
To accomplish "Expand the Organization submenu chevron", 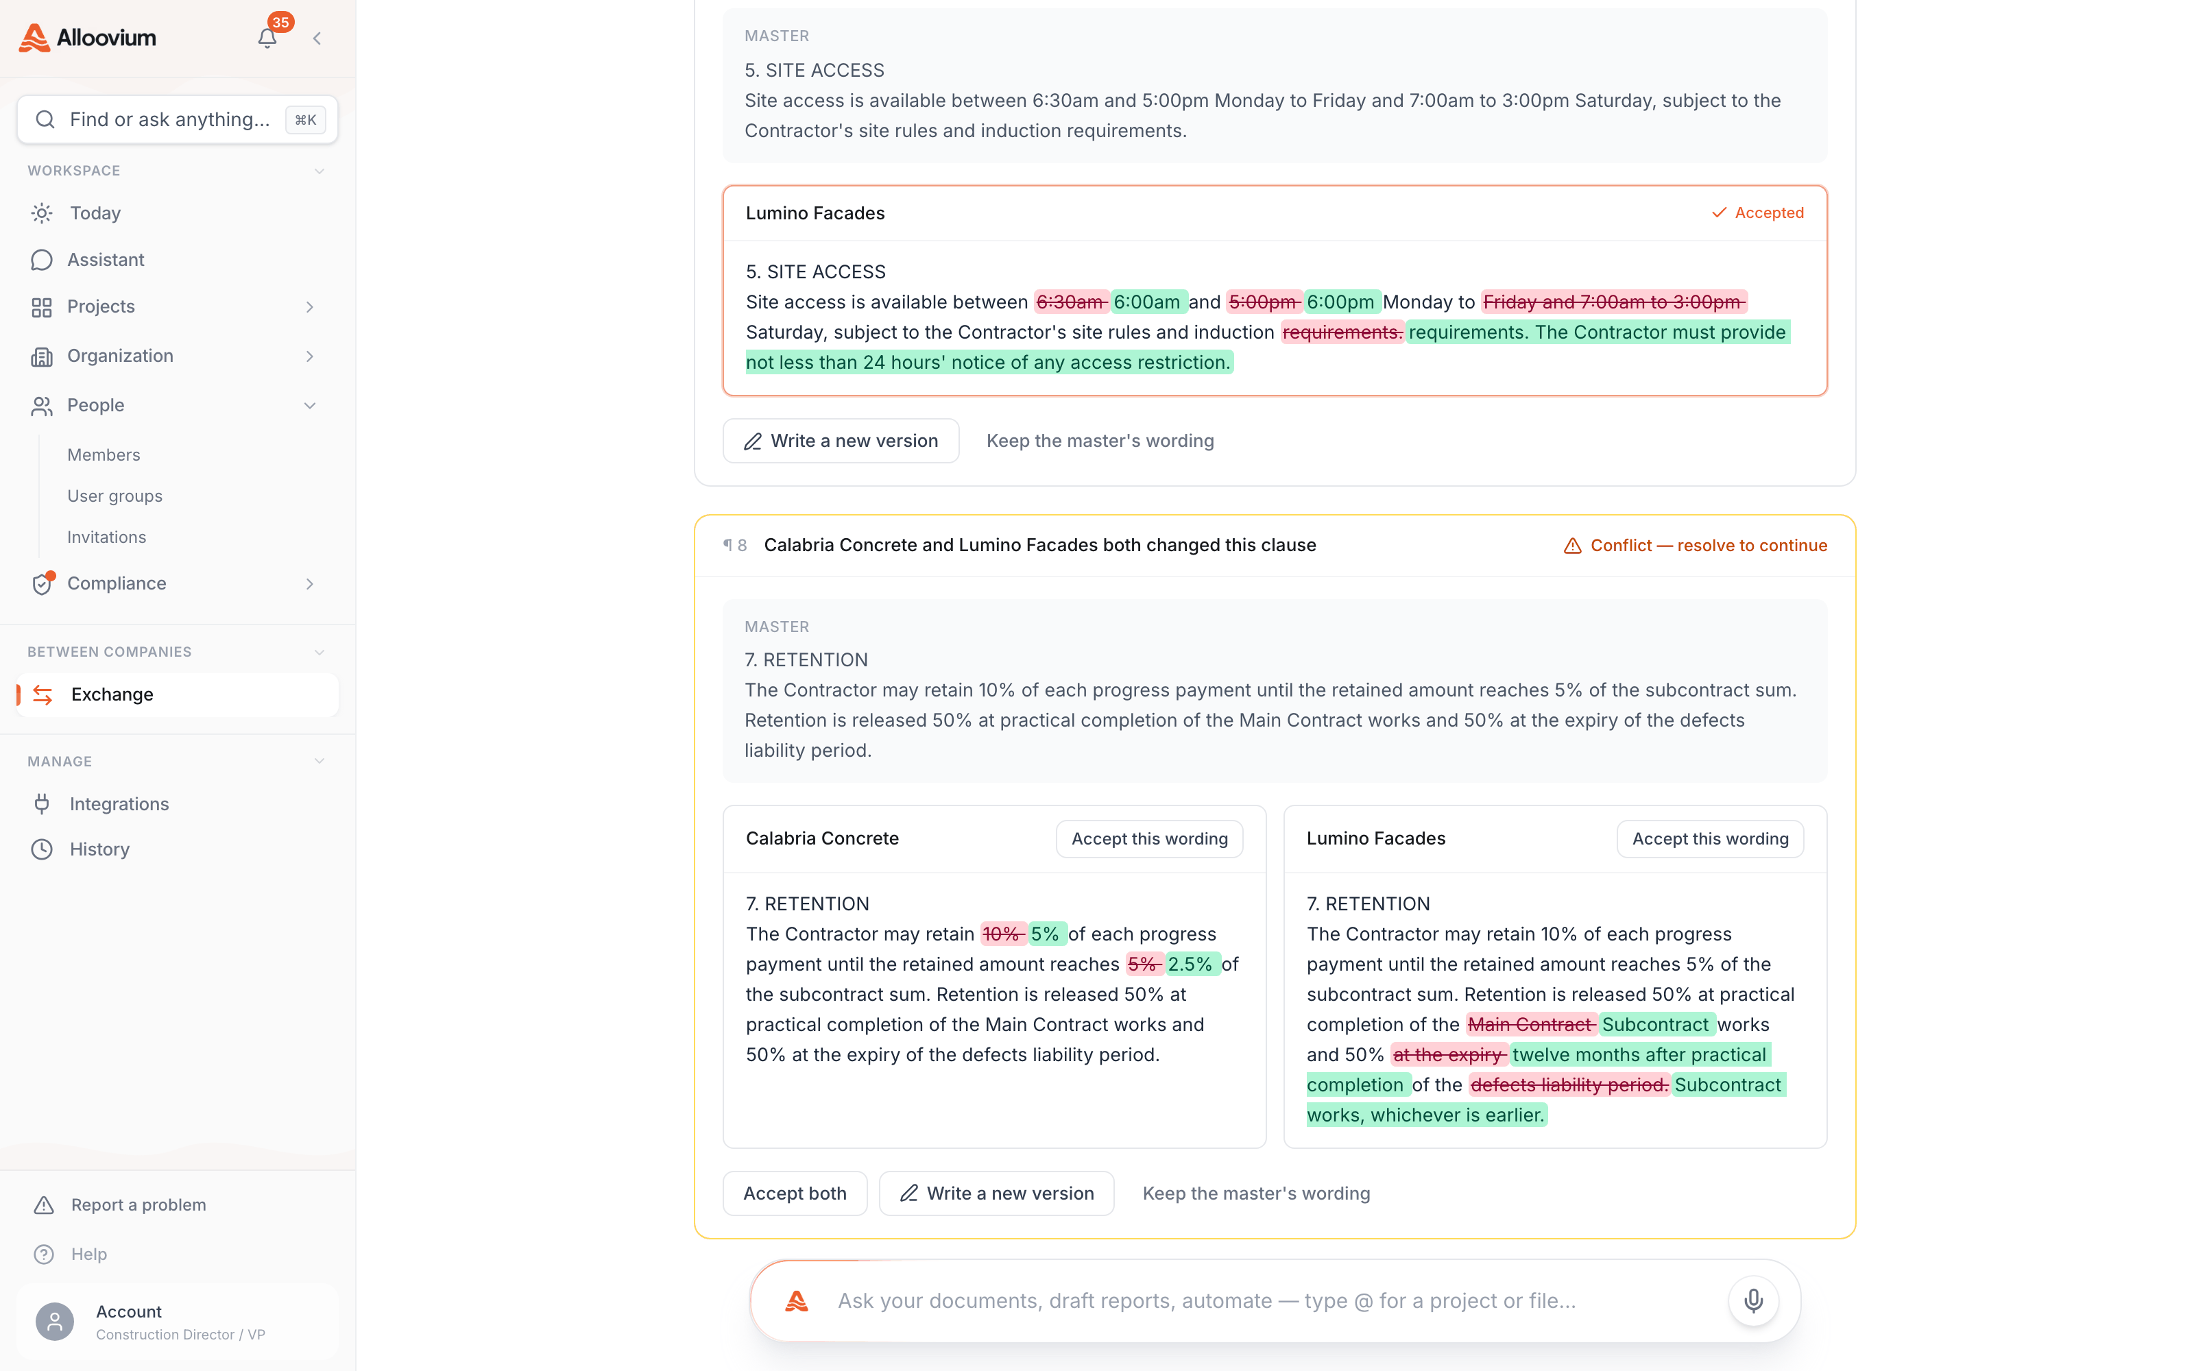I will (310, 356).
